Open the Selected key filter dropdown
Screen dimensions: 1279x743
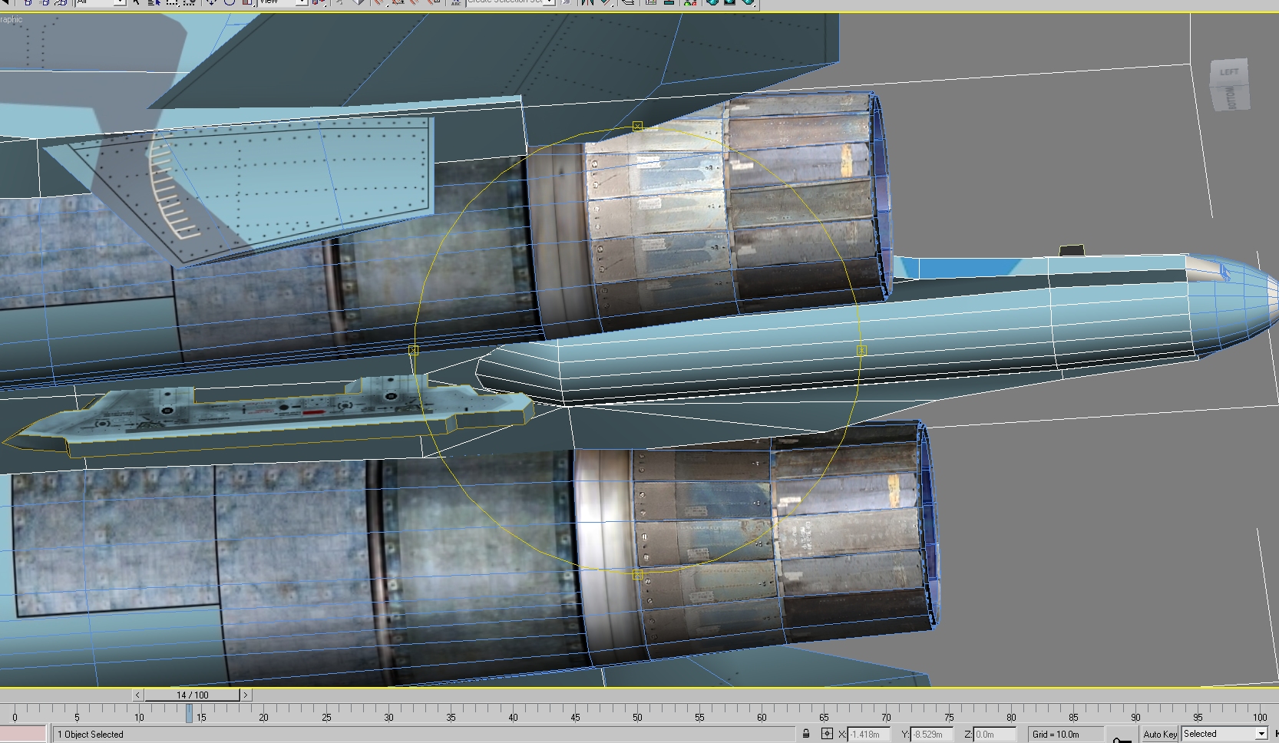click(1224, 734)
